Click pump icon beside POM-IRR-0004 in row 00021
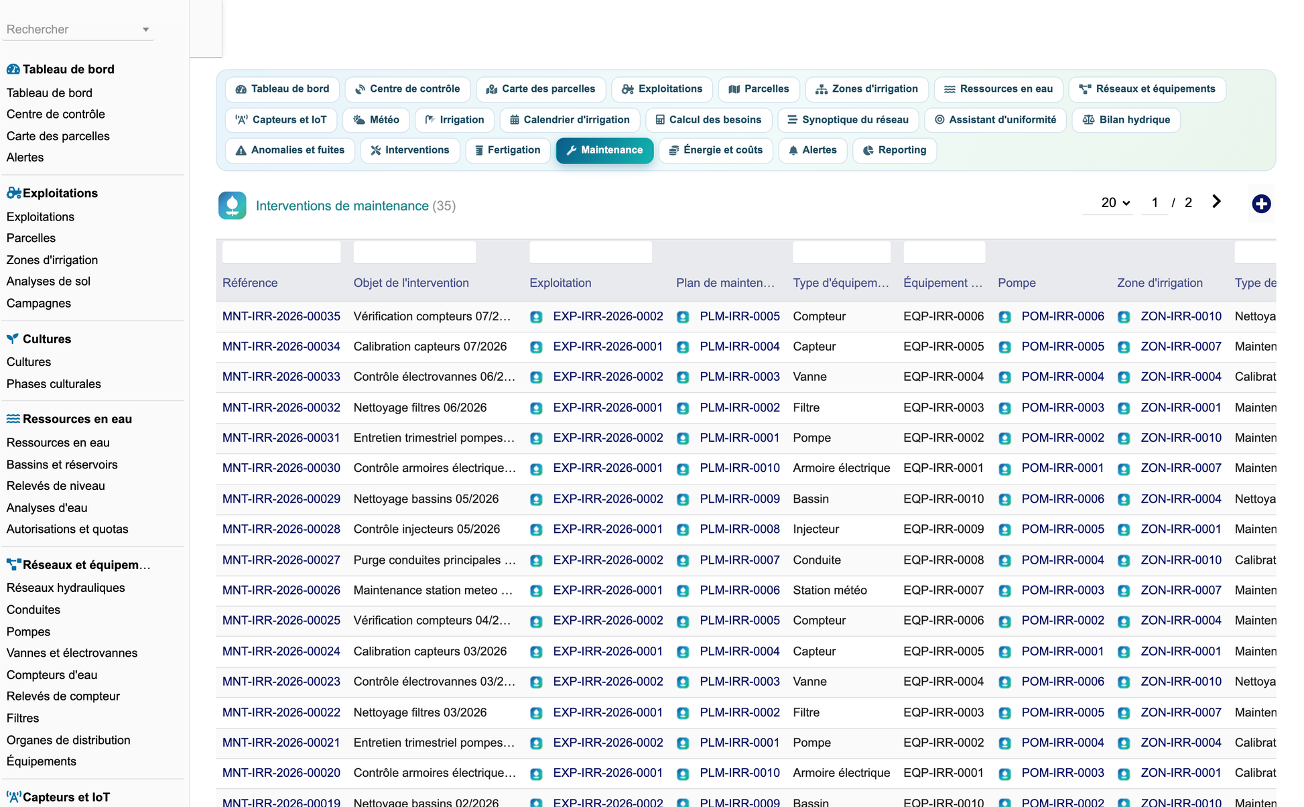The image size is (1304, 807). (x=1004, y=743)
